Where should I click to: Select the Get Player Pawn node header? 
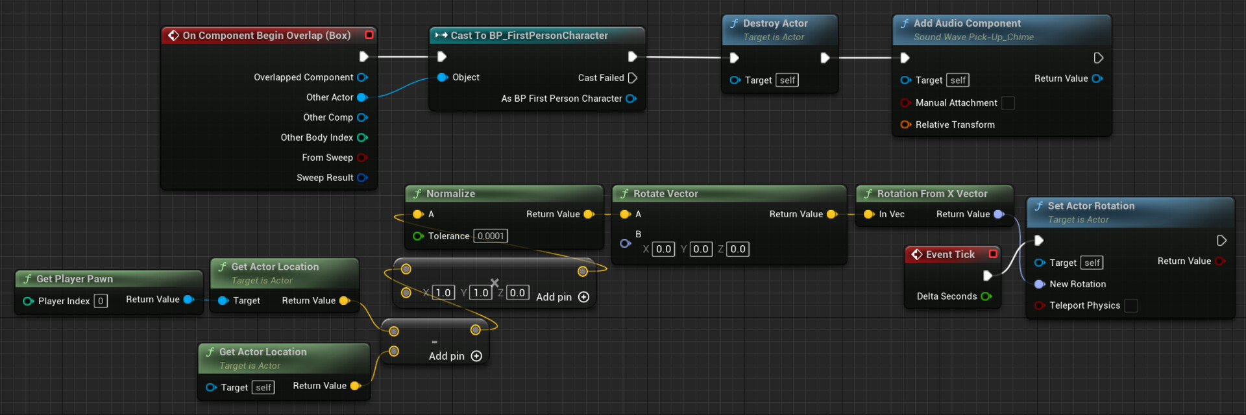coord(75,279)
